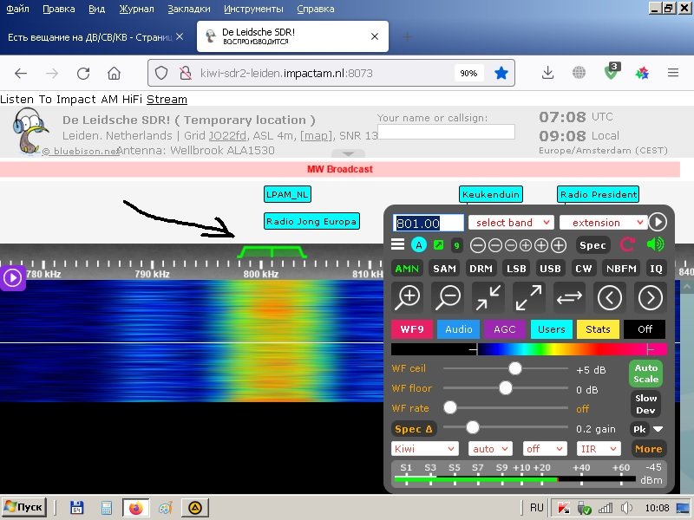Open the auto dropdown next to Kiwi

[490, 449]
